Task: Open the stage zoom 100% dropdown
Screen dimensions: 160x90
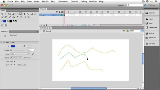Action: (142, 31)
